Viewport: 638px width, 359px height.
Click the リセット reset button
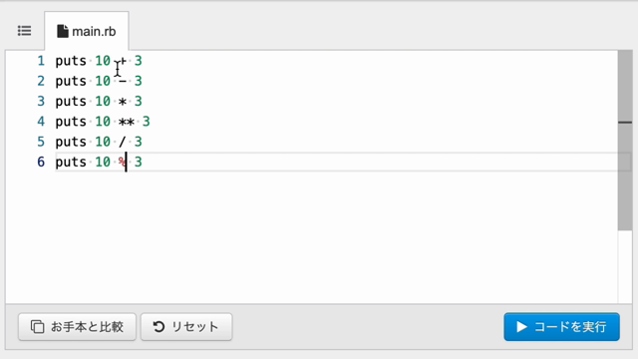(x=186, y=326)
